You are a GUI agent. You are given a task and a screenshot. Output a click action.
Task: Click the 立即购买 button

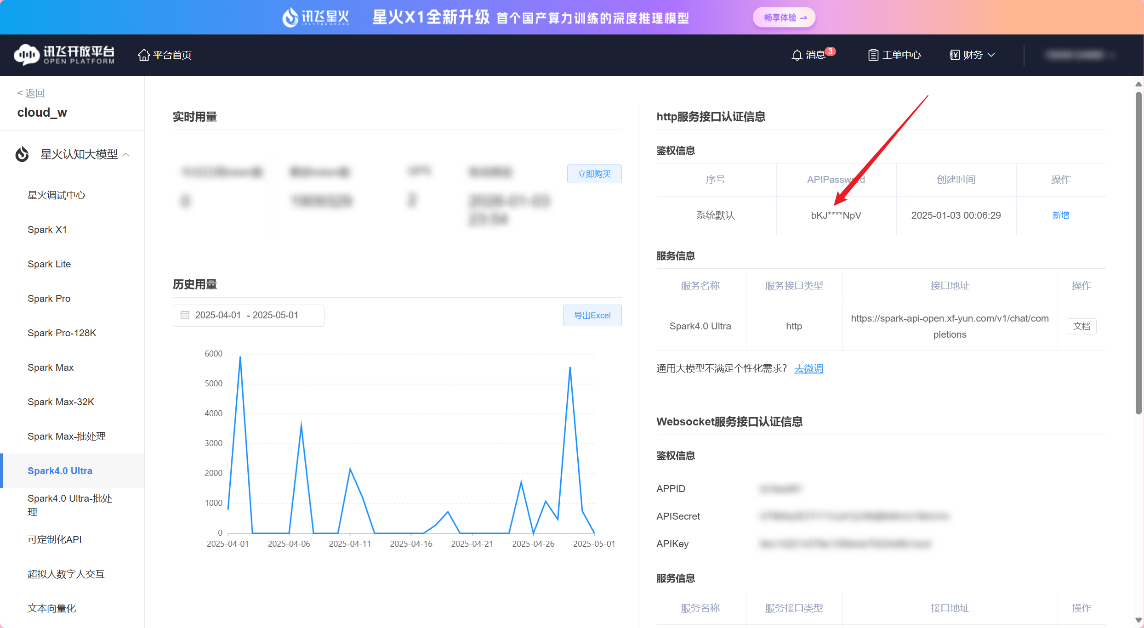(594, 174)
